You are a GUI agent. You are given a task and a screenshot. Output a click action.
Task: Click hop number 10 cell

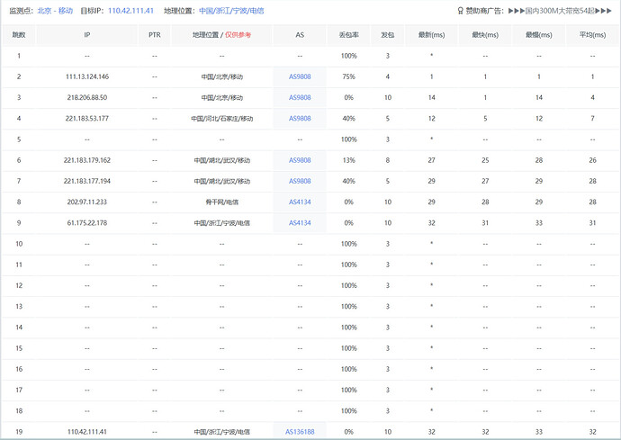tap(19, 244)
